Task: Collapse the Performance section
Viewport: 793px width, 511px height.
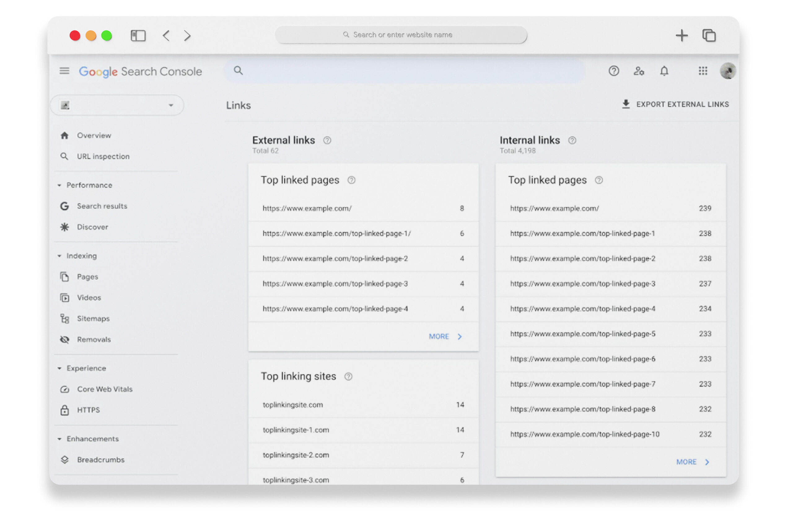Action: [59, 185]
